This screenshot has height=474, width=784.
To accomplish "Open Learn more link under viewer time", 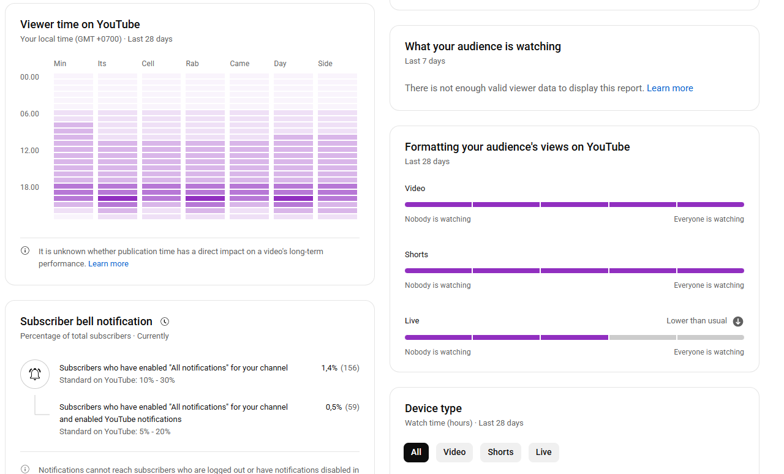I will [x=108, y=264].
